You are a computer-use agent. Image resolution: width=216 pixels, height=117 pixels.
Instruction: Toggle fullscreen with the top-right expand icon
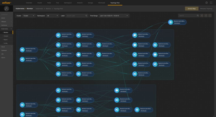[x=211, y=3]
